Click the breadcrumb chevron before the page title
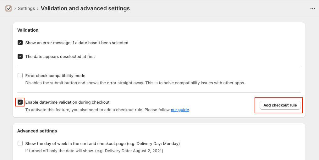 [x=38, y=8]
